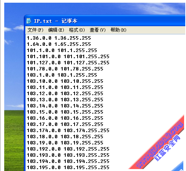186x171 pixels.
Task: Click the end address 103.14.255.255
Action: [82, 106]
